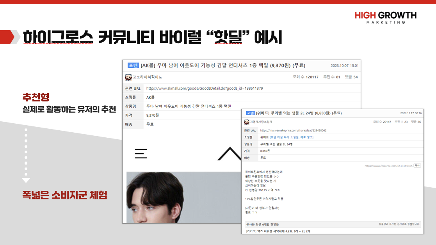
Task: Click the 유사한 최근 6개월 핫딜들 heading
Action: pos(262,224)
